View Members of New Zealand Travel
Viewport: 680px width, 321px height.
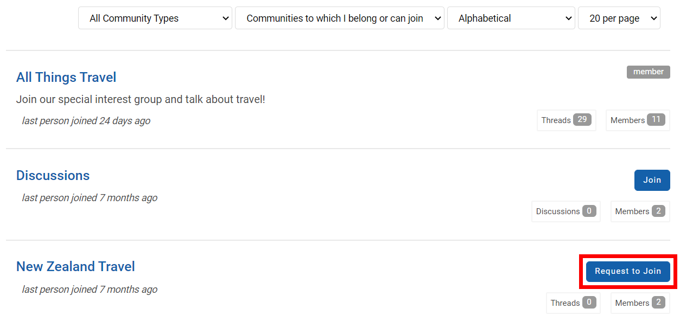pyautogui.click(x=640, y=303)
